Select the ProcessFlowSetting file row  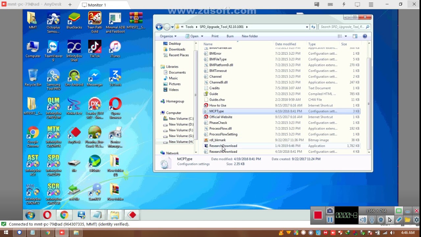tap(282, 134)
